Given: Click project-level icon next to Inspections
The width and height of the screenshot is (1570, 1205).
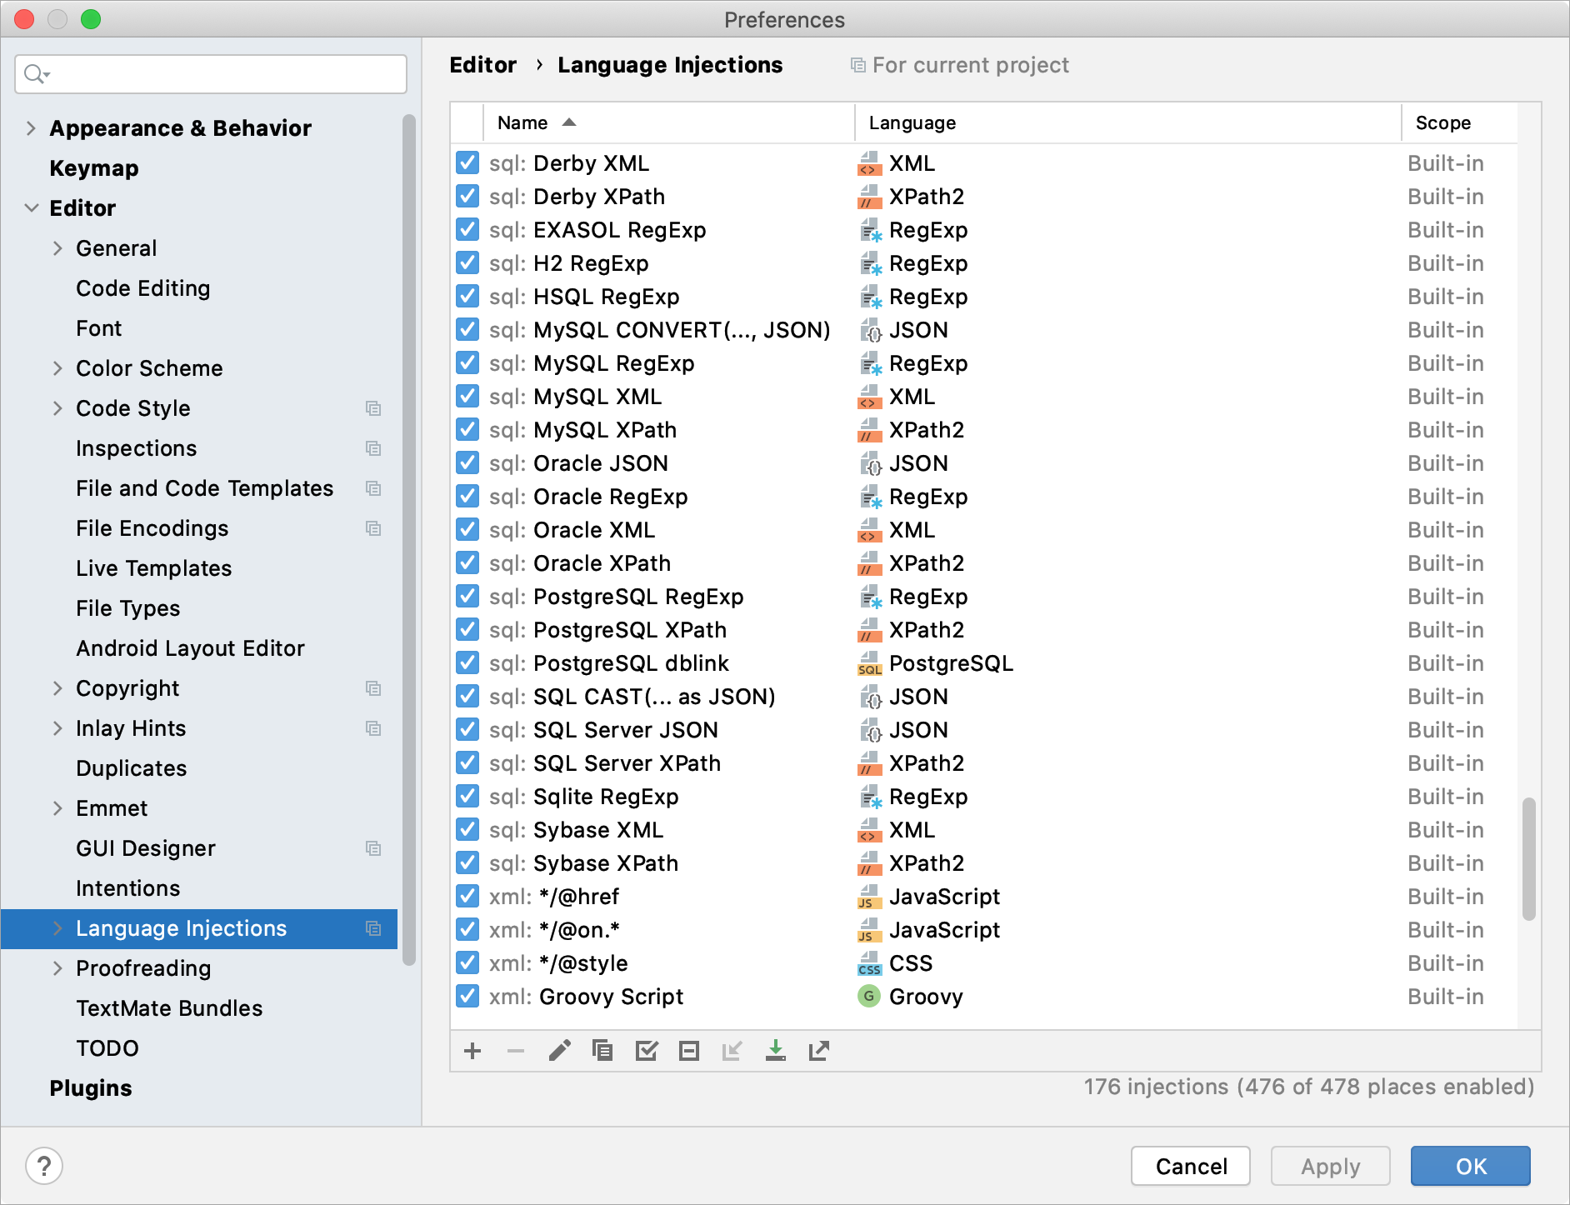Looking at the screenshot, I should [373, 448].
